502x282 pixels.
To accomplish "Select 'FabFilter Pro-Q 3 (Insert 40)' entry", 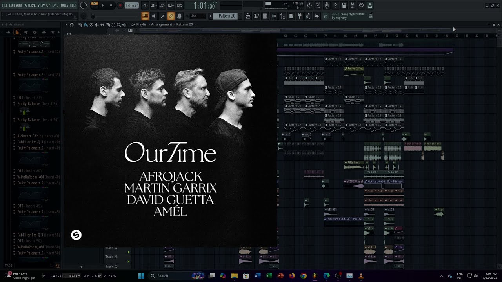I will [38, 142].
